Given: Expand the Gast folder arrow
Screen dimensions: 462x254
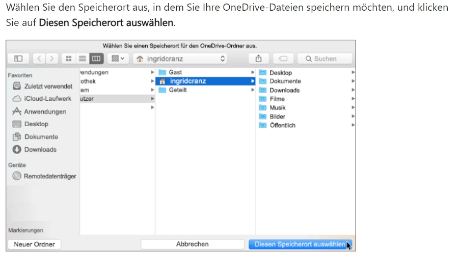Looking at the screenshot, I should point(253,72).
